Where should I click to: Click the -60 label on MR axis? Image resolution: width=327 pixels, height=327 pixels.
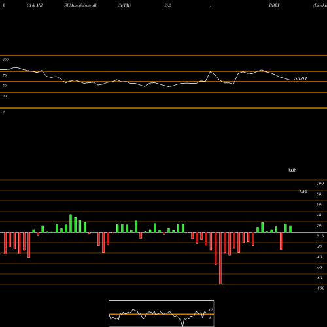click(319, 267)
